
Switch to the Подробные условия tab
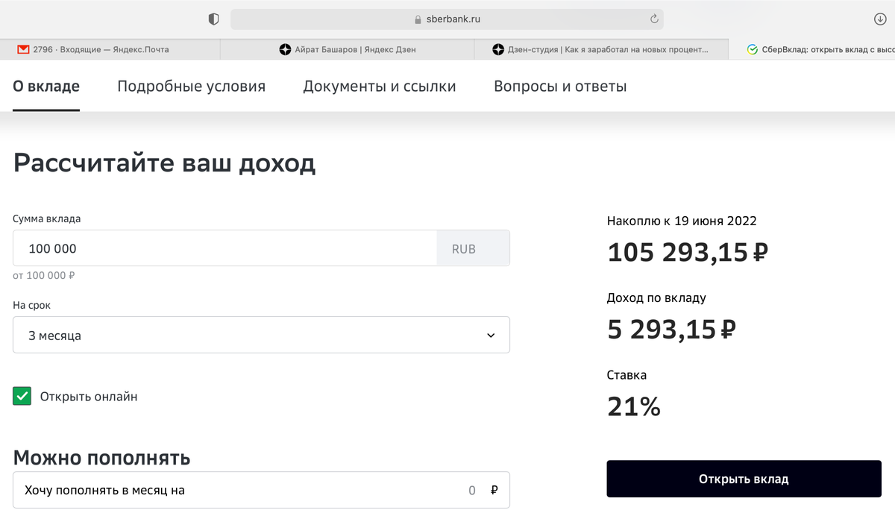point(190,86)
